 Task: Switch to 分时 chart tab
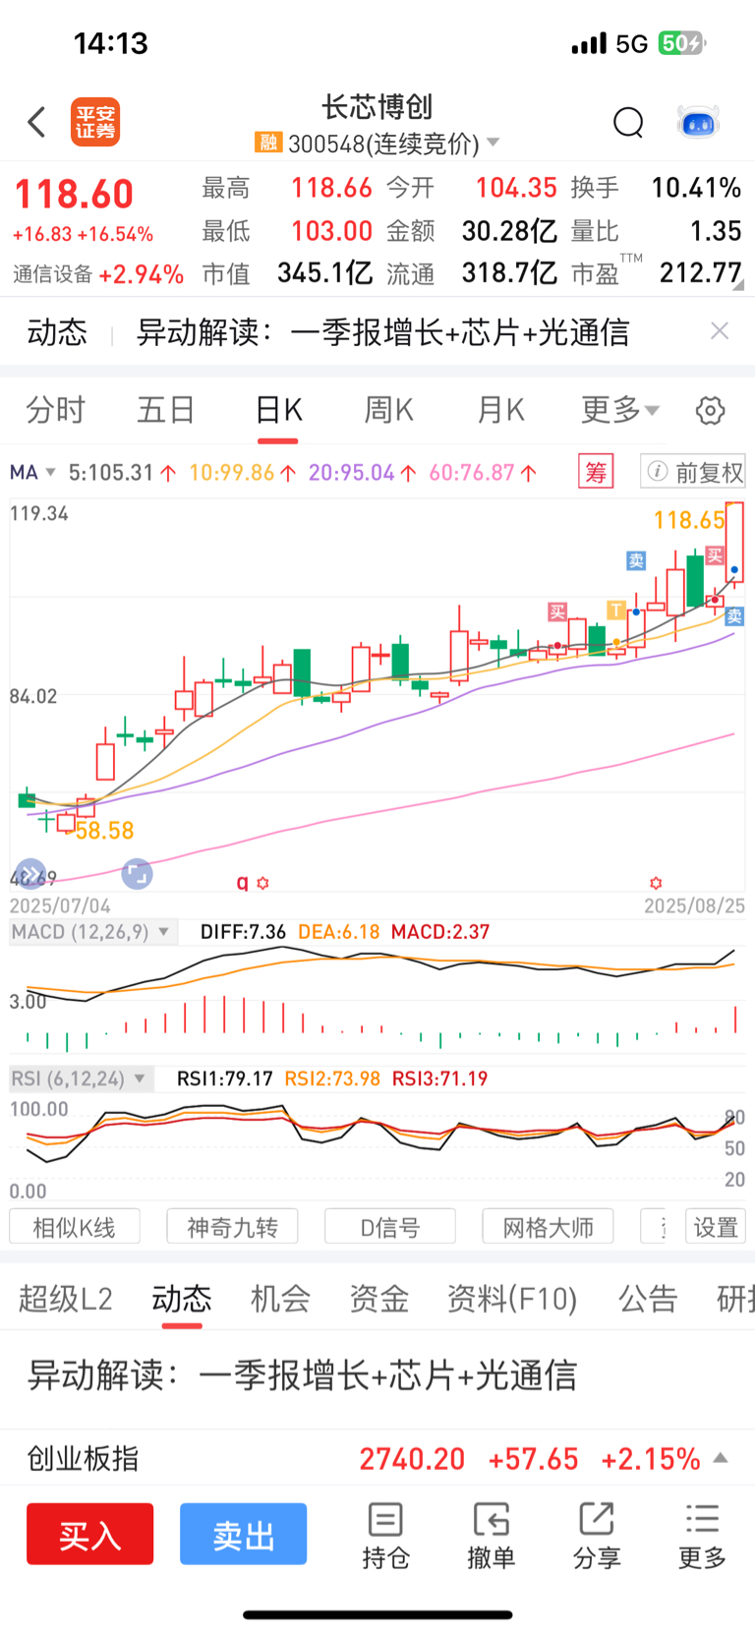55,409
